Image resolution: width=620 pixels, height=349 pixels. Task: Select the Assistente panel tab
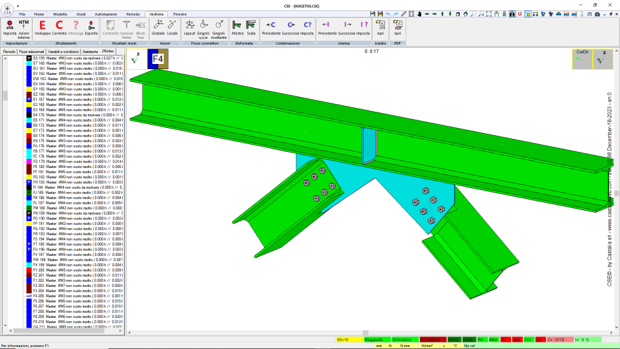[x=90, y=52]
